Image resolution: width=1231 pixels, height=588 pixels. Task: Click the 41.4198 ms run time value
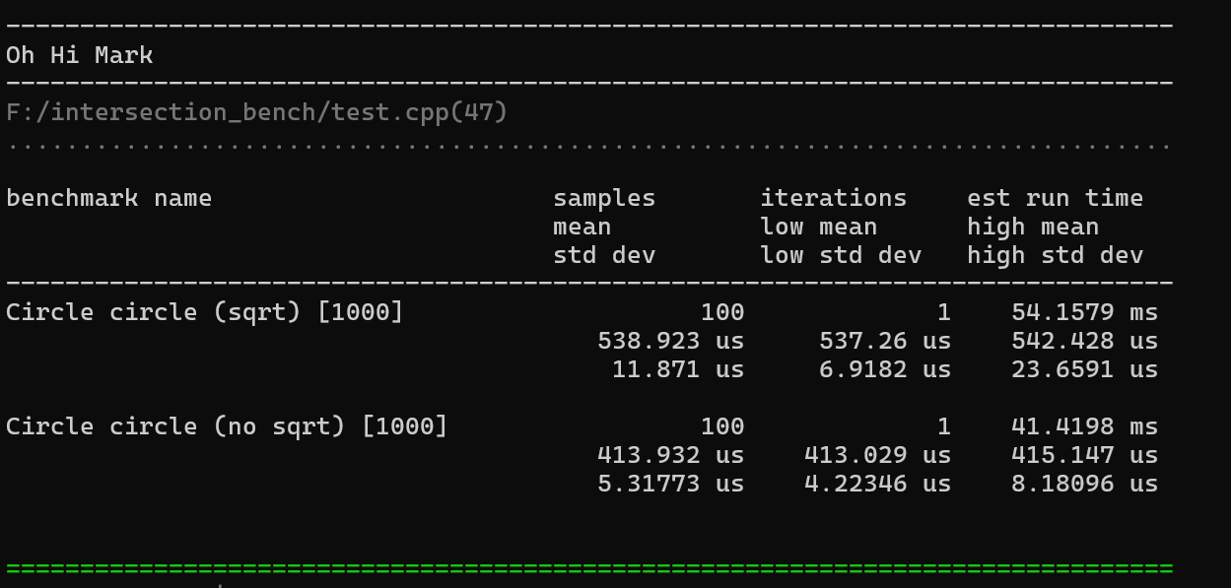click(1084, 427)
